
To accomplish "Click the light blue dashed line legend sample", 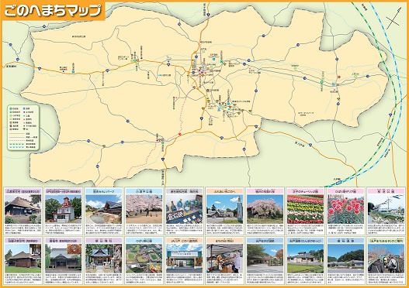I will [17, 147].
